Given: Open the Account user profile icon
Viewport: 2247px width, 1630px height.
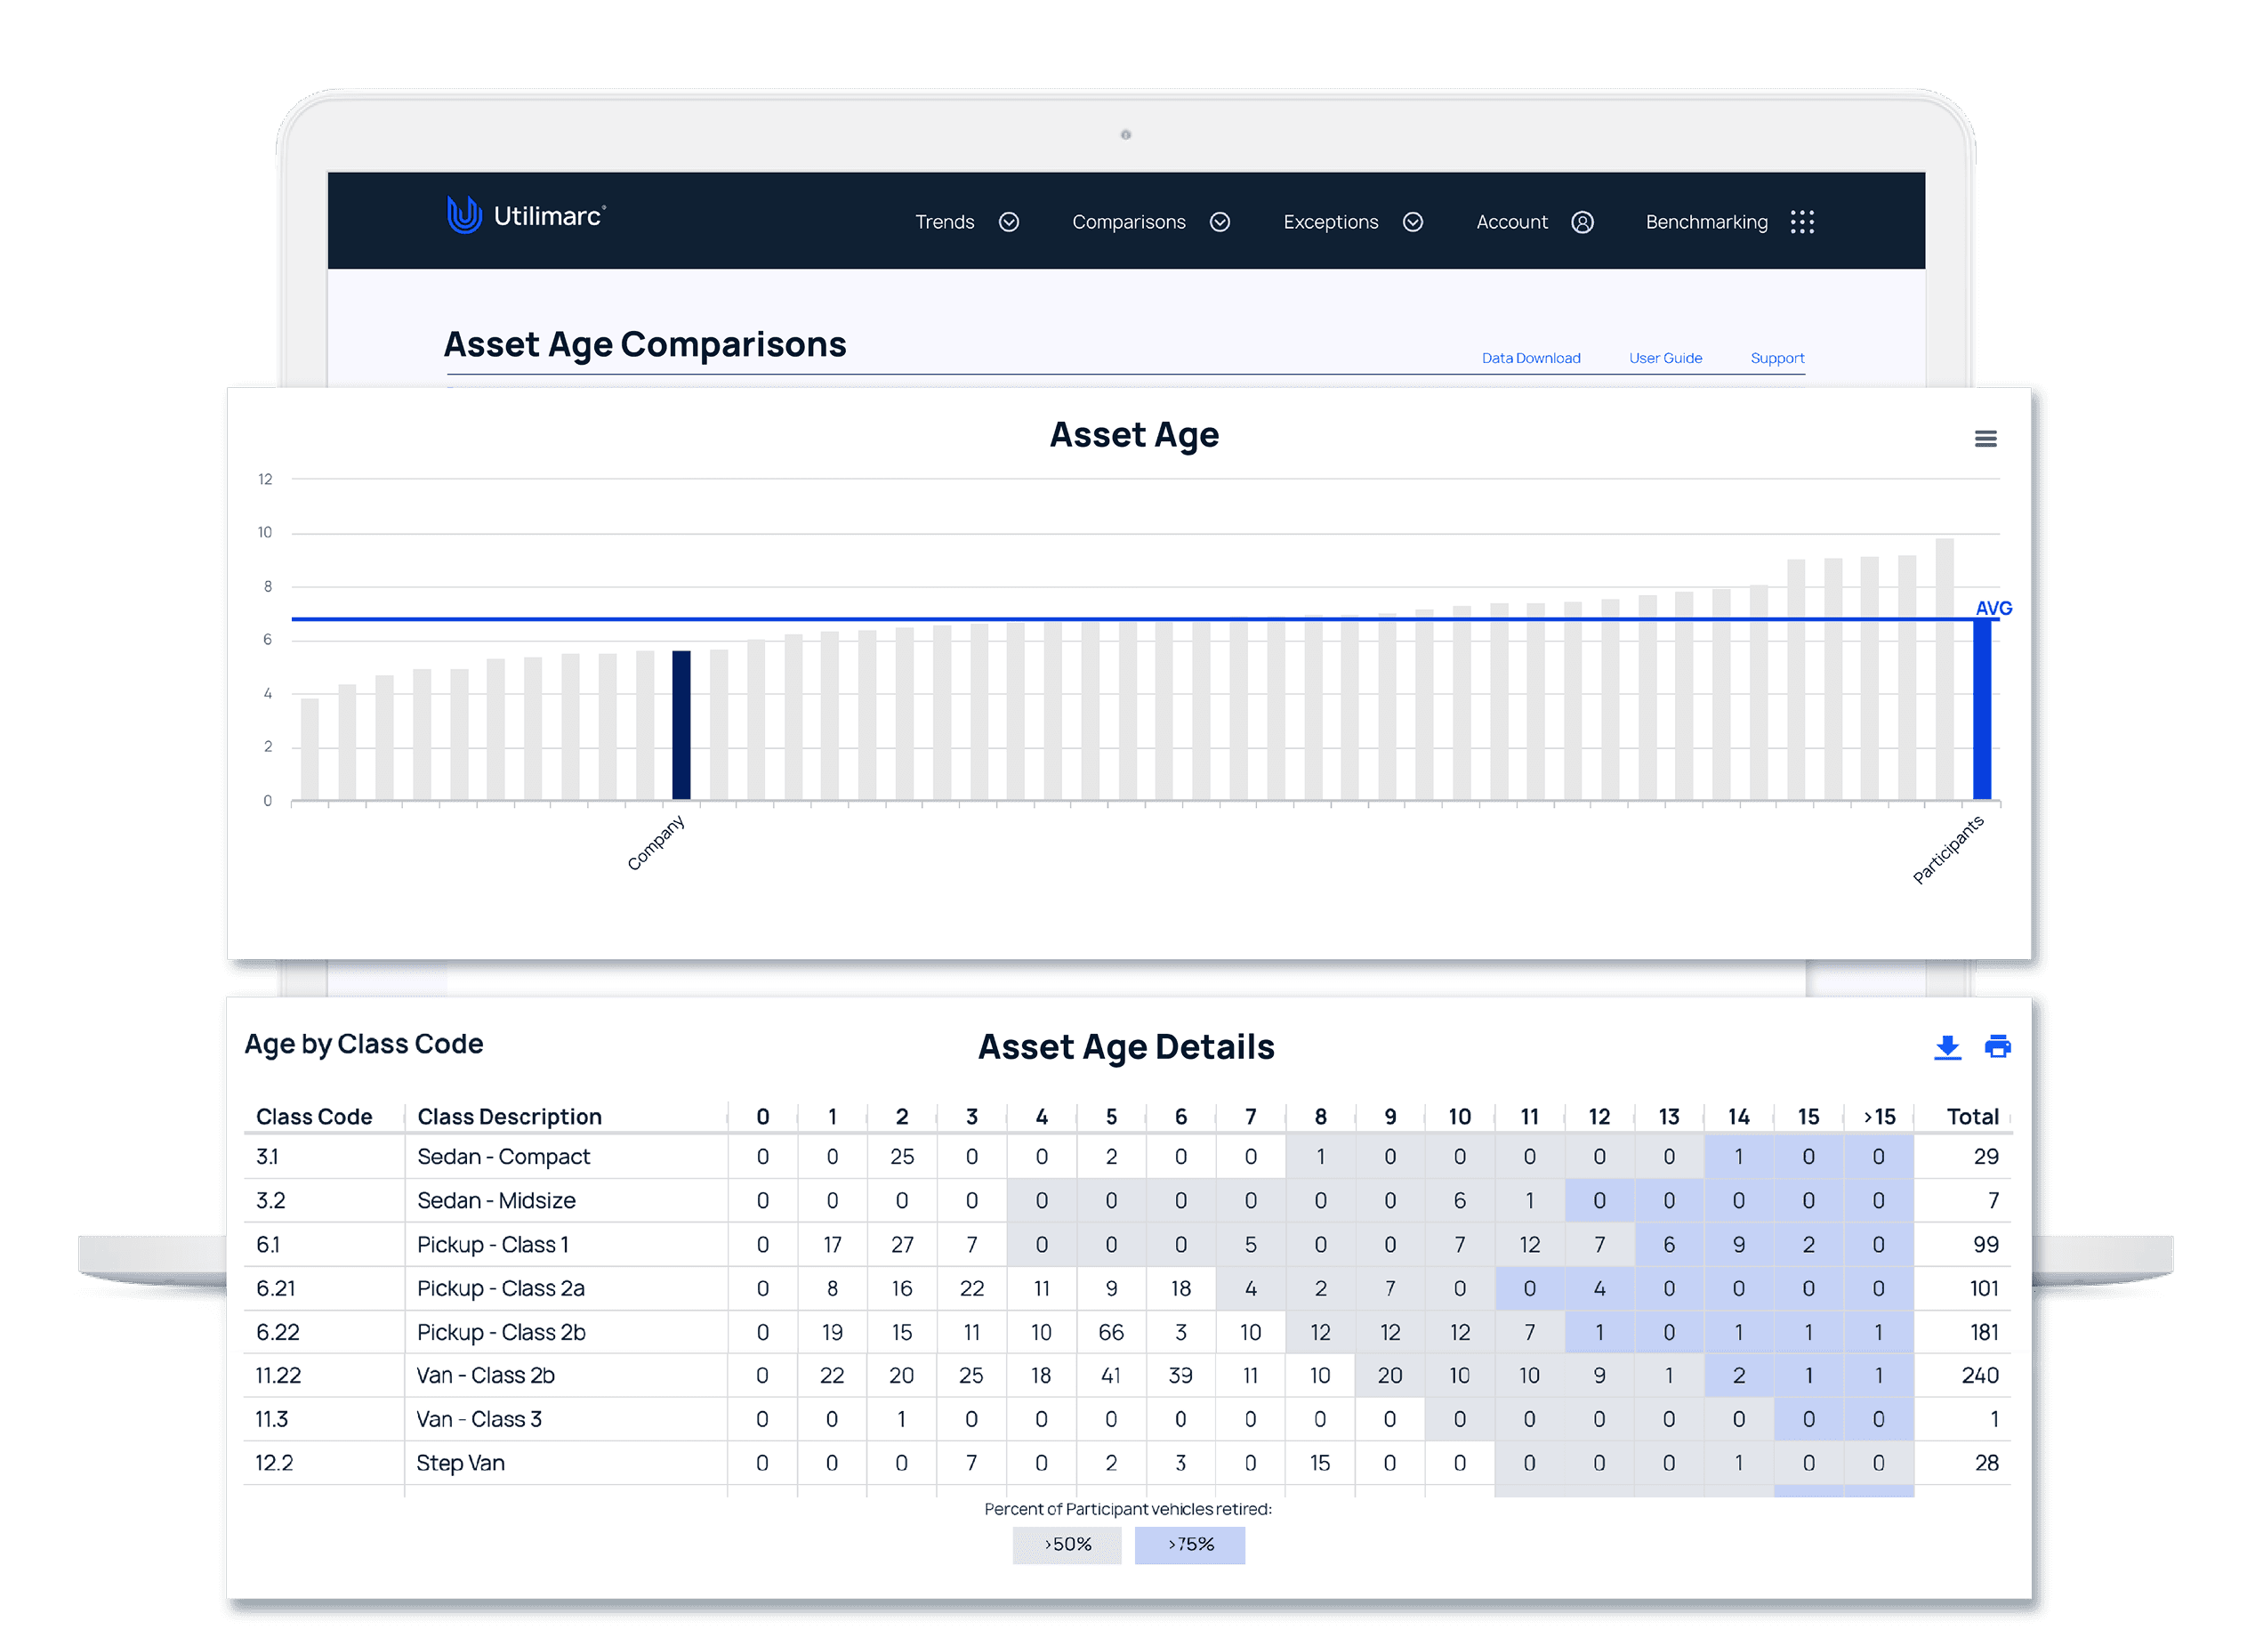Looking at the screenshot, I should (1583, 222).
